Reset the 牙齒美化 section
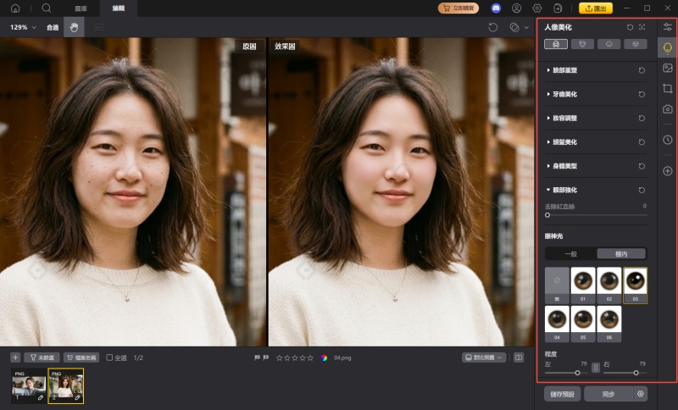This screenshot has width=678, height=410. pyautogui.click(x=642, y=94)
